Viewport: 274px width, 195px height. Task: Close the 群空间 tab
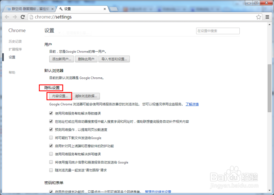coord(52,8)
